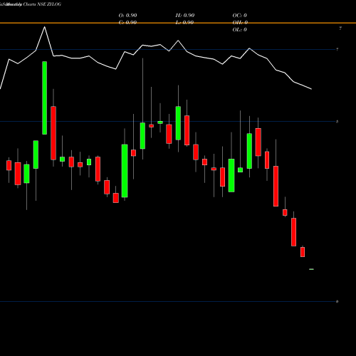The image size is (356, 356).
Task: Click the 'L: 0.90' low value
Action: pos(185,23)
